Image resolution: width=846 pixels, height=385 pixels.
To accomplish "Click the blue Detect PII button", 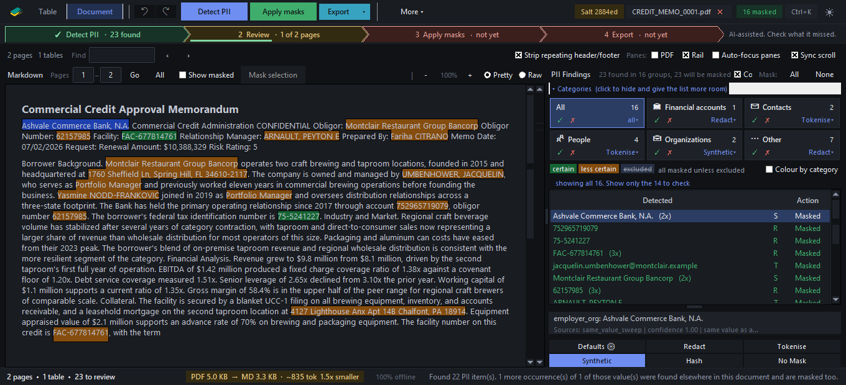I will coord(214,12).
